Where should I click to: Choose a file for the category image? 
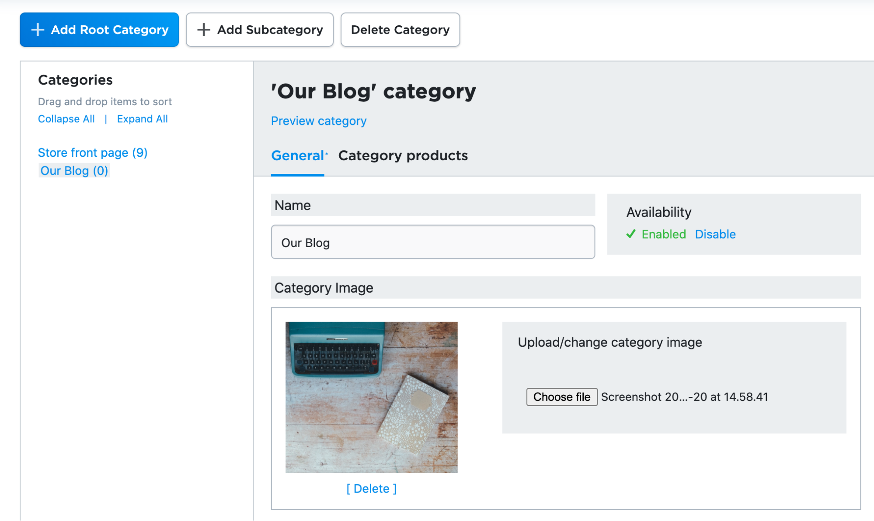pos(561,397)
